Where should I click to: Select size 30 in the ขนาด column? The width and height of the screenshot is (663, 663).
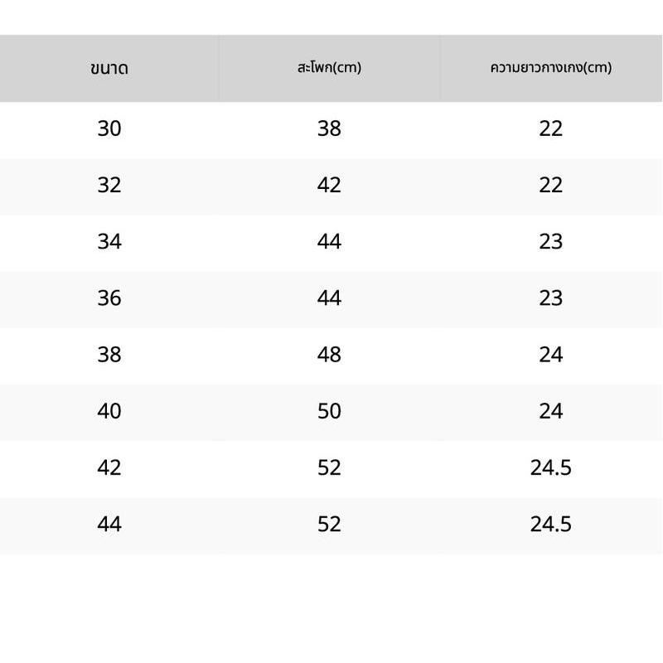[109, 128]
